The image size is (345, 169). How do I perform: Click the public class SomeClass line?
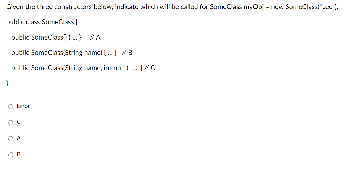tap(41, 22)
